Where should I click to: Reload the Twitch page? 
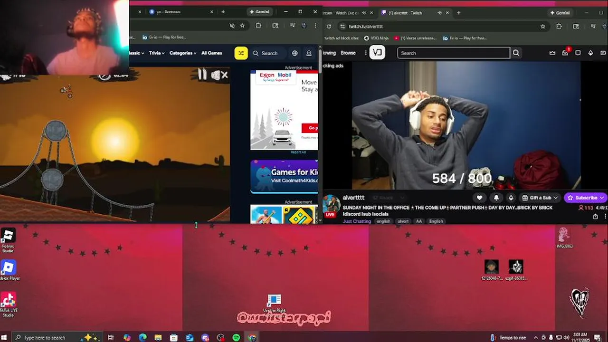[329, 27]
